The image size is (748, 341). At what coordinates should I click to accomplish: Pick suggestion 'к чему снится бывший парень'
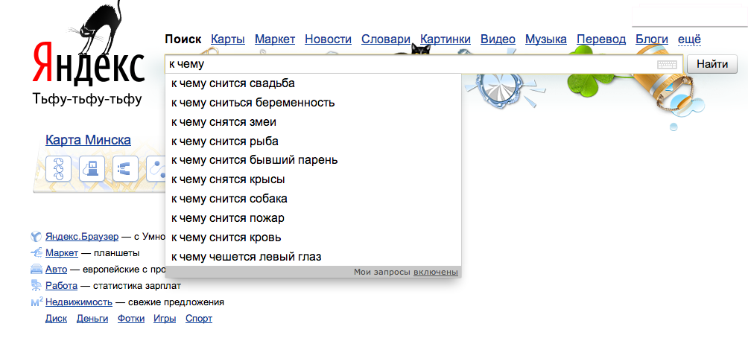tap(313, 160)
